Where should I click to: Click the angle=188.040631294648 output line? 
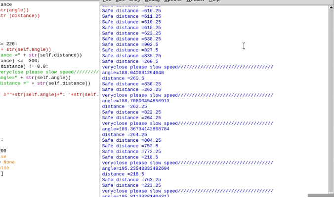(132, 73)
